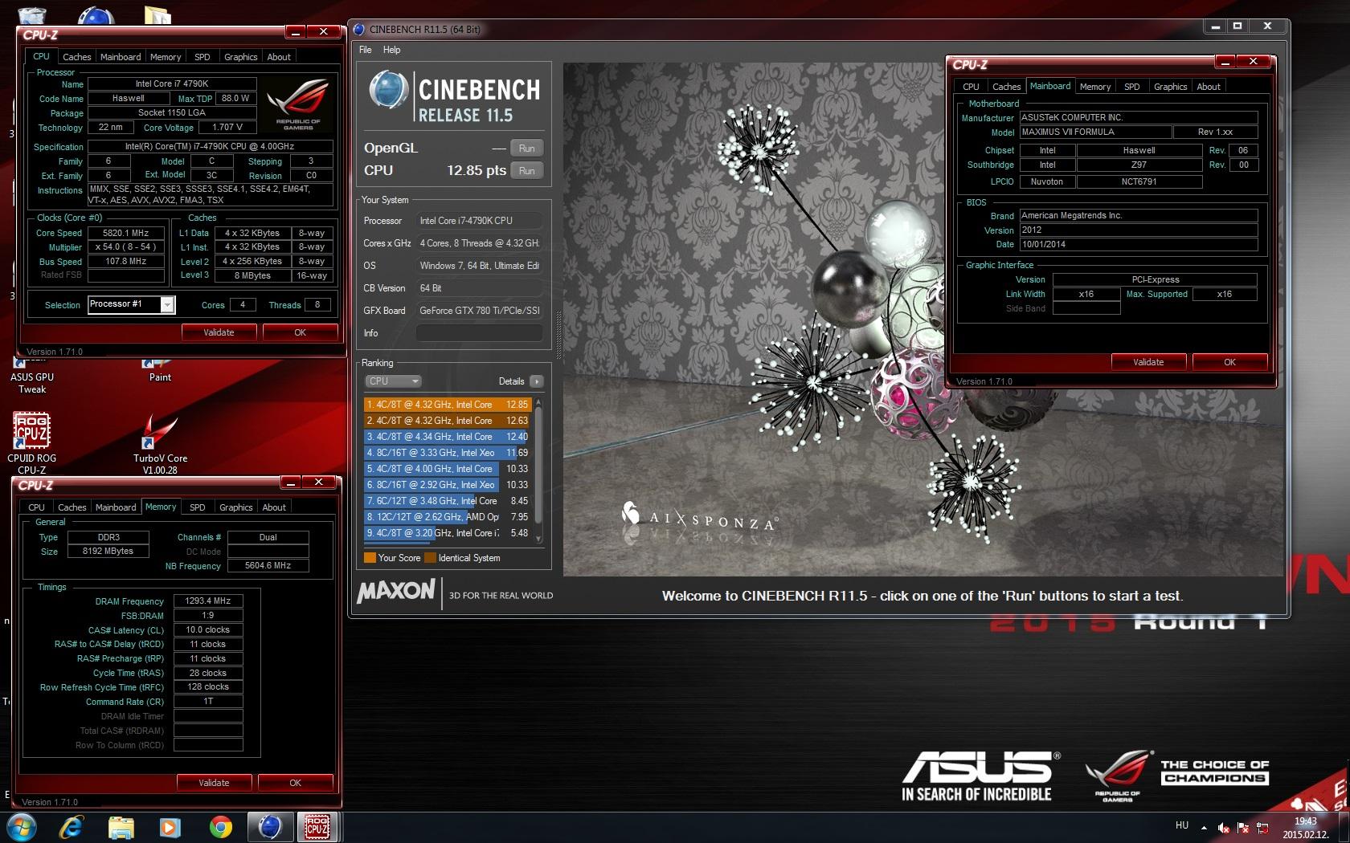This screenshot has height=843, width=1350.
Task: Open Graphics tab in bottom-left CPU-Z
Action: (236, 507)
